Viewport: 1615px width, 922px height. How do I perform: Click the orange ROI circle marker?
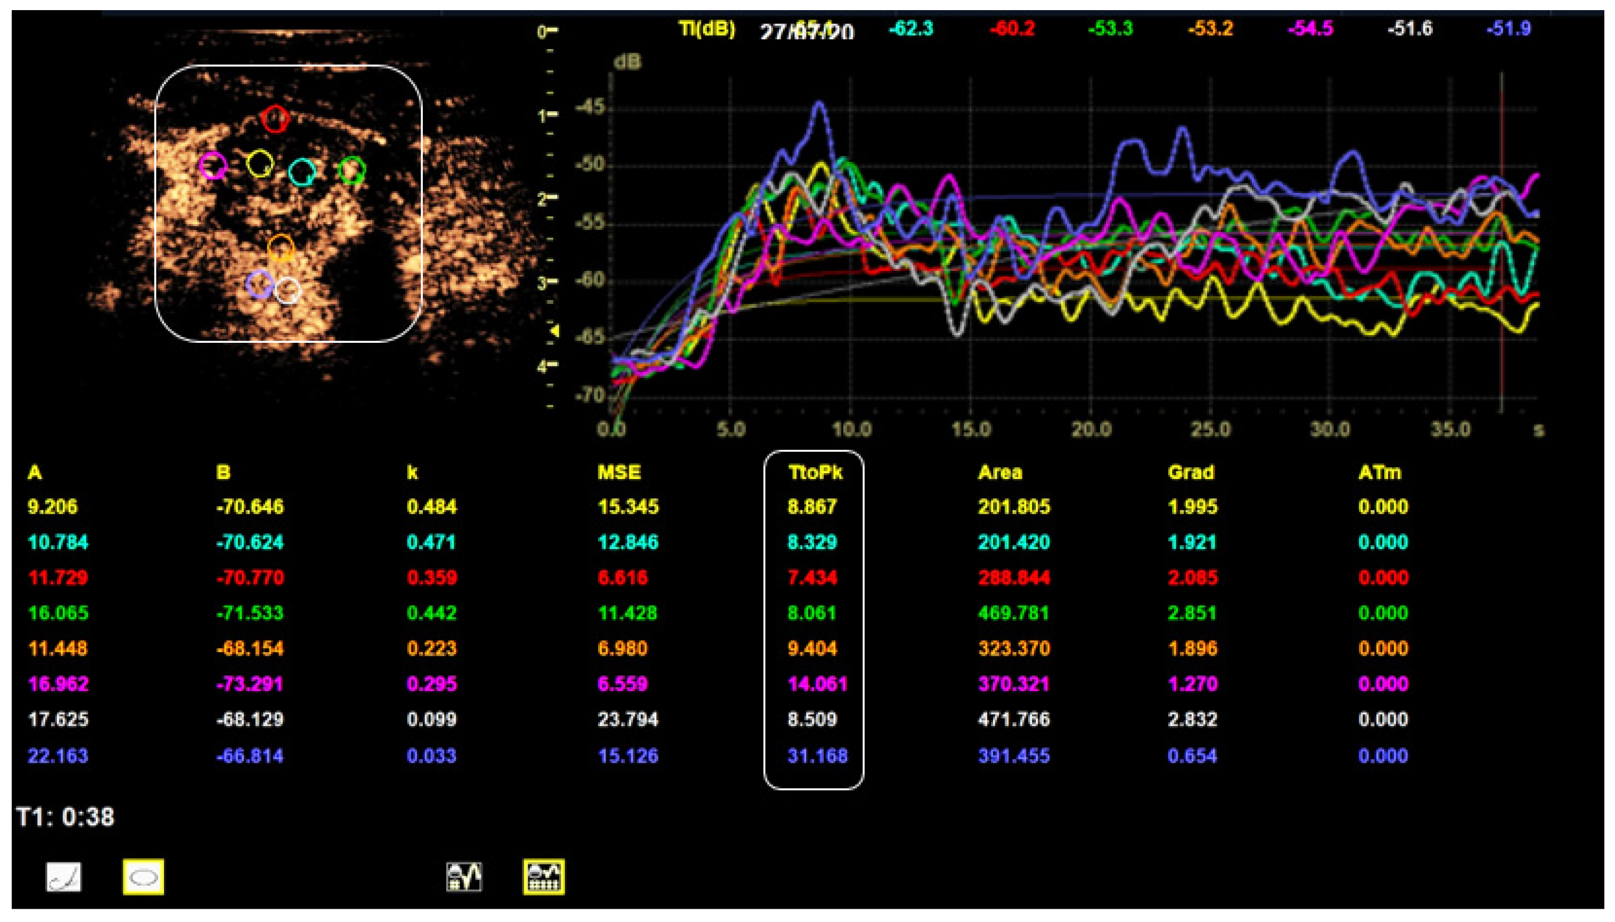(281, 248)
